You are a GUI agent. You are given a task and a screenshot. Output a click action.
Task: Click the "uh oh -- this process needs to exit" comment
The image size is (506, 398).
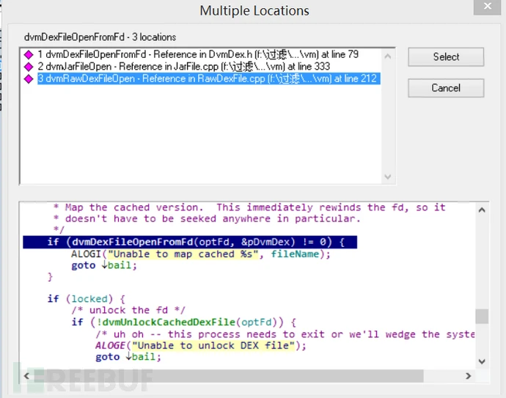[285, 334]
